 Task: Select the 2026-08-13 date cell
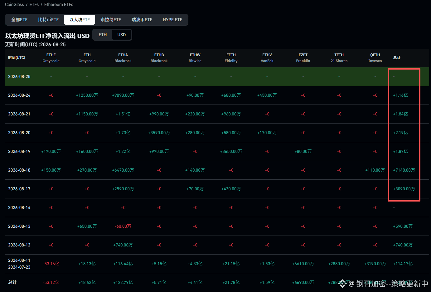[x=19, y=226]
